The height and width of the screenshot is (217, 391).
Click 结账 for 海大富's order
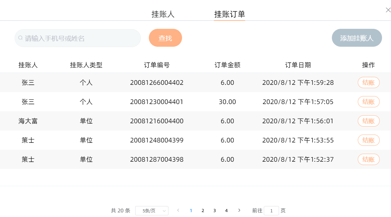point(368,121)
